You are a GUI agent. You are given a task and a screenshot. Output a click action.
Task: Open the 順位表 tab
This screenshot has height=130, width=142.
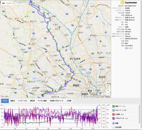[32, 101]
